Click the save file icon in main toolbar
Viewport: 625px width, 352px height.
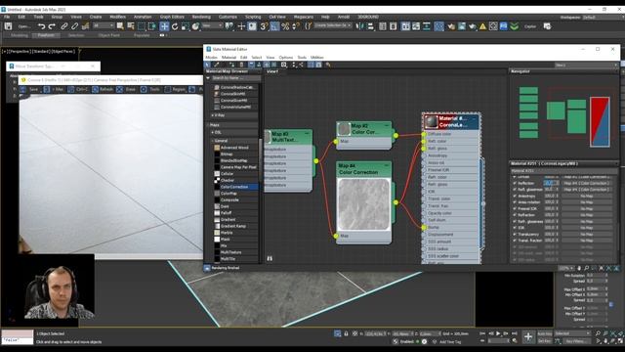8,26
